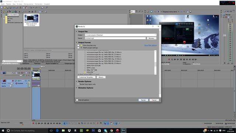Uncheck Render loop region only
Viewport: 236px width, 133px height.
point(78,84)
